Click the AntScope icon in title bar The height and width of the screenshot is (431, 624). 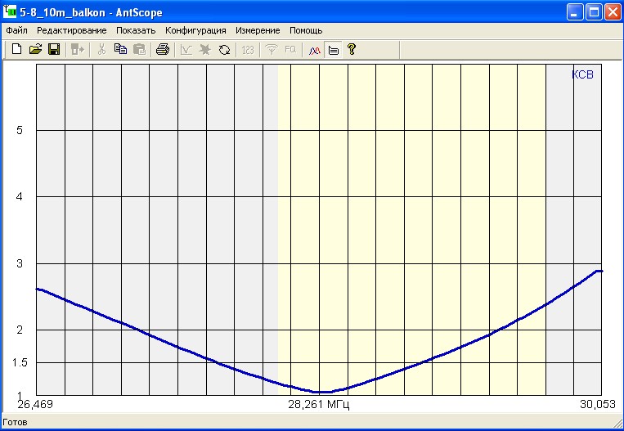coord(11,11)
